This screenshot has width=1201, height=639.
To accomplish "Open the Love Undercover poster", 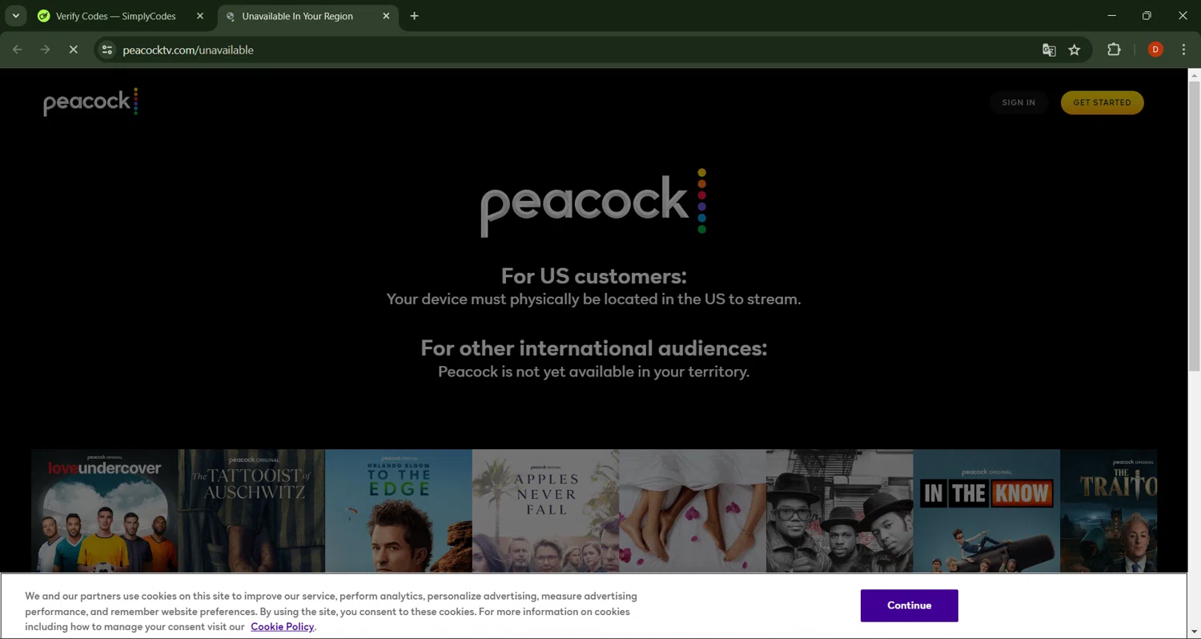I will [104, 511].
